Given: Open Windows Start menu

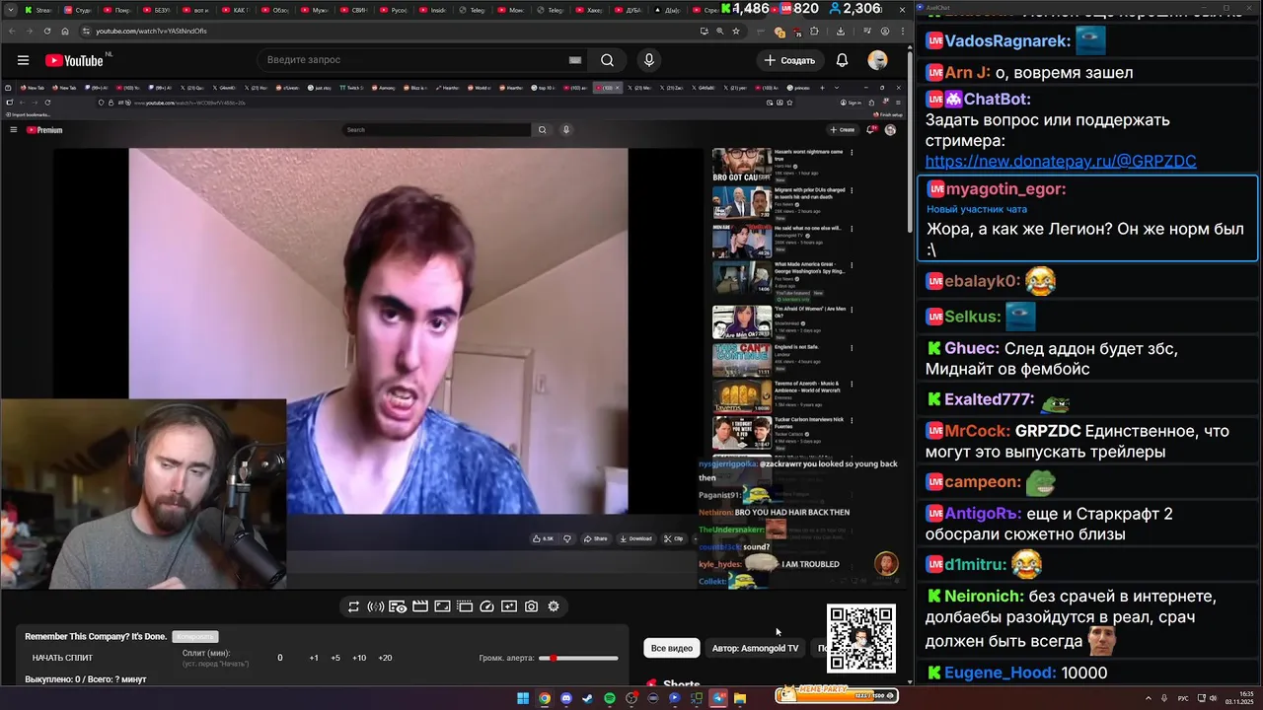Looking at the screenshot, I should [x=523, y=698].
